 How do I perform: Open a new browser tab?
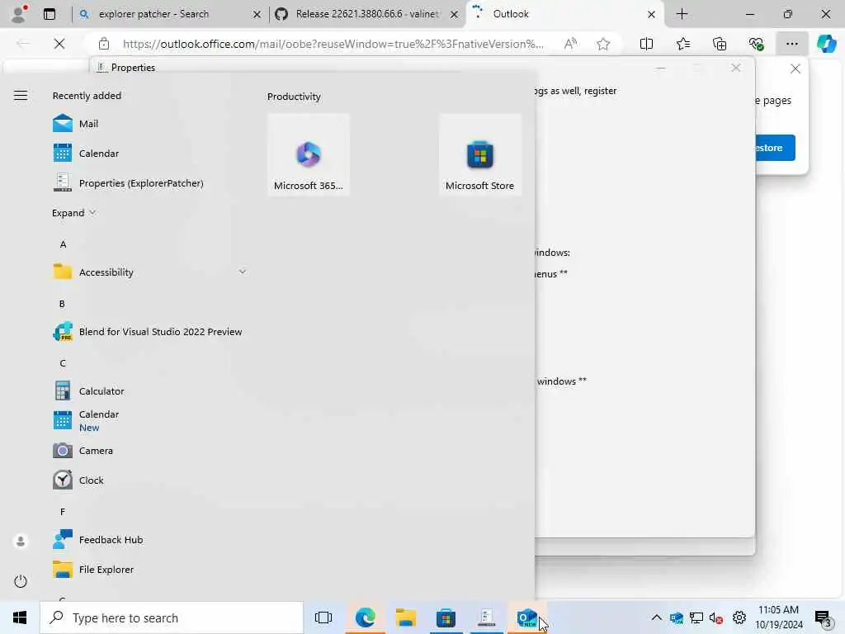pos(682,14)
